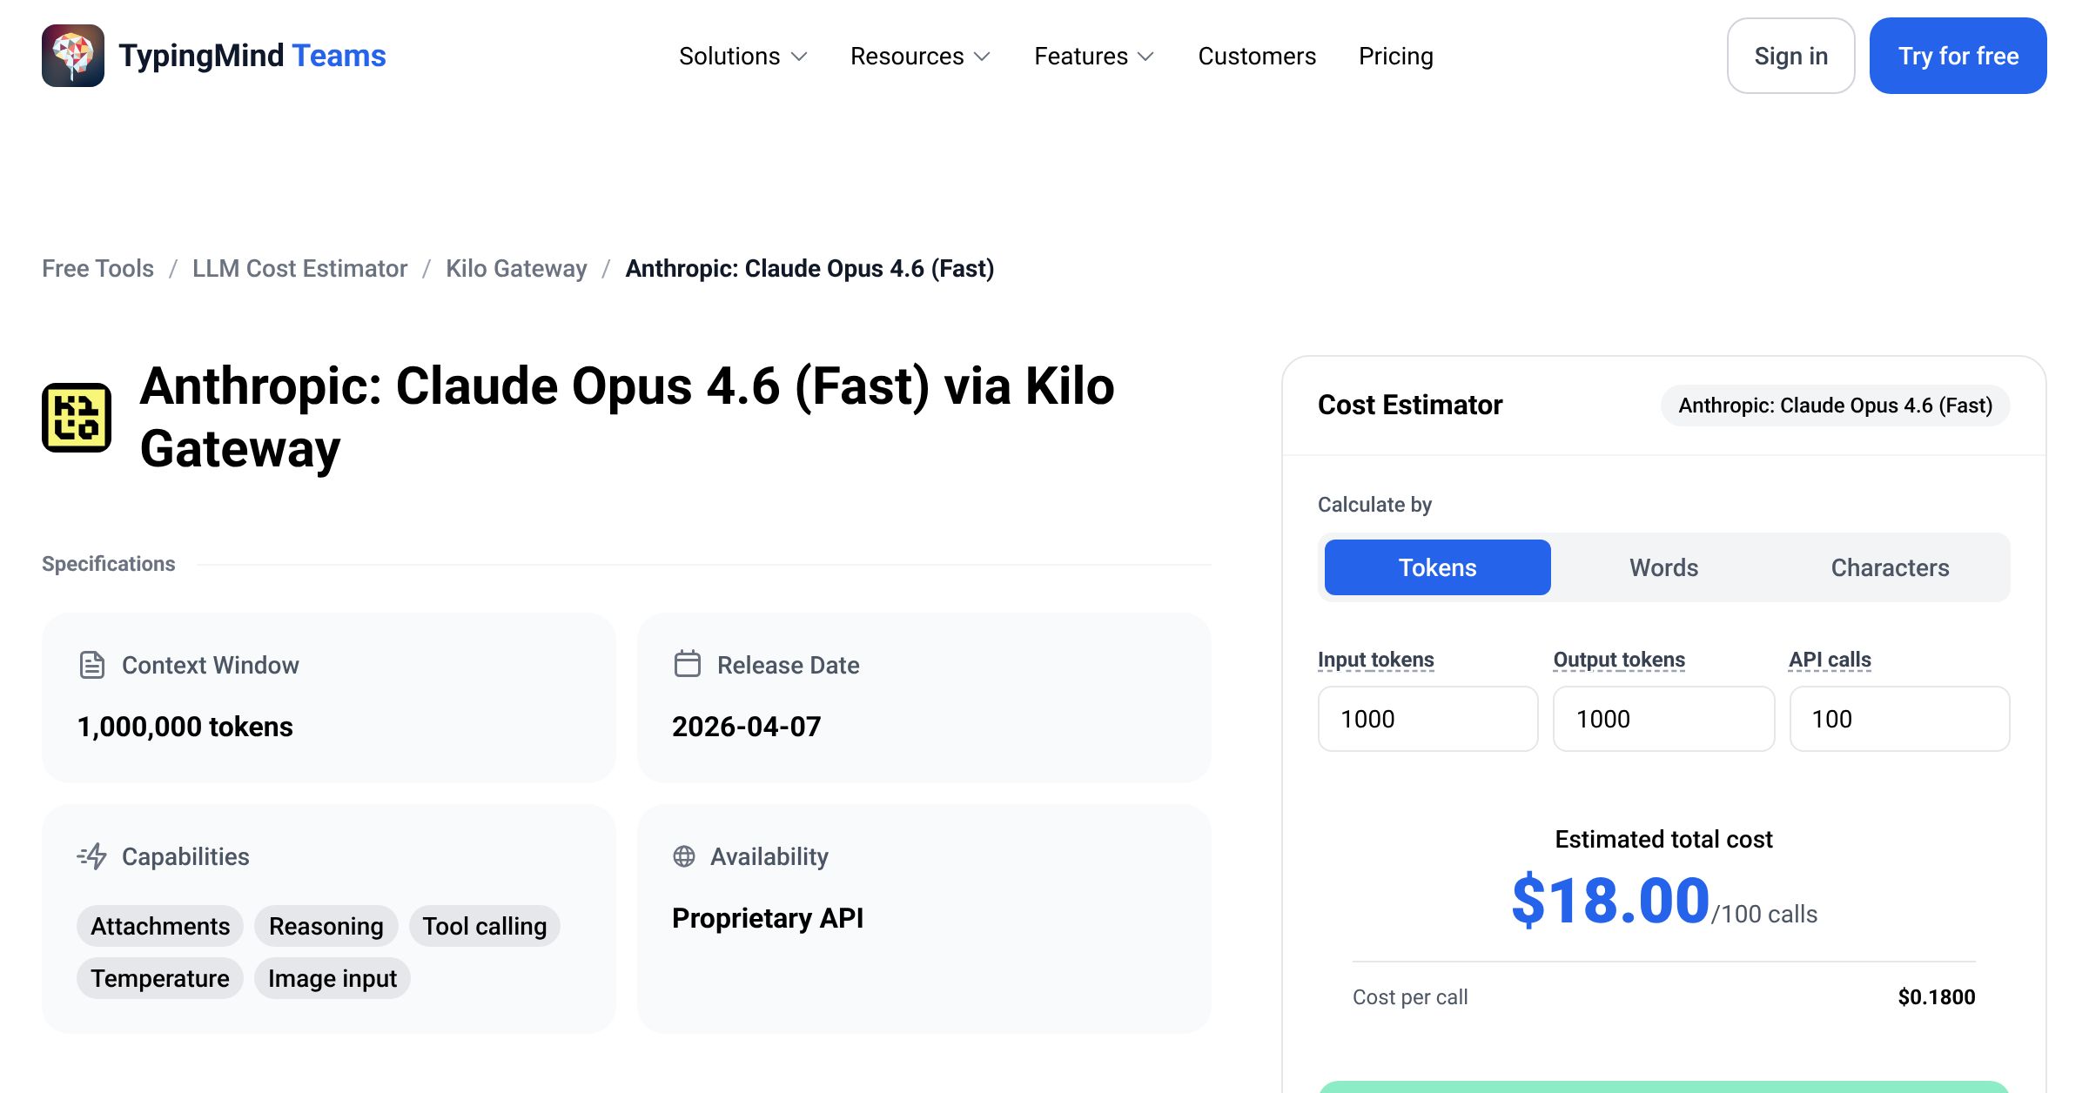Click the Input tokens field
The height and width of the screenshot is (1093, 2089).
click(1428, 719)
